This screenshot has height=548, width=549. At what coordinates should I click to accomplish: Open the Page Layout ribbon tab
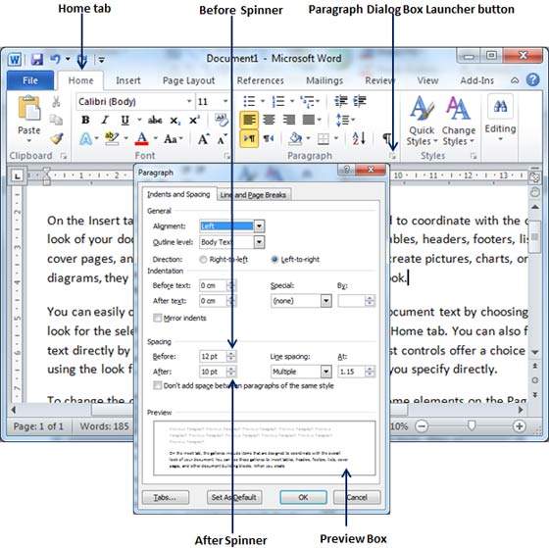pos(188,80)
